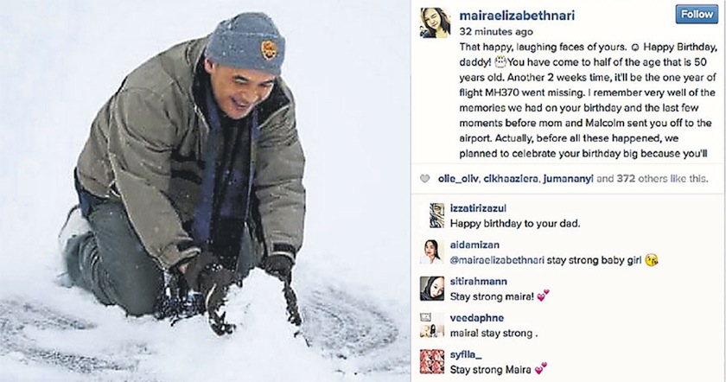Image resolution: width=726 pixels, height=382 pixels.
Task: Open izzatirizazul username link
Action: coord(478,208)
